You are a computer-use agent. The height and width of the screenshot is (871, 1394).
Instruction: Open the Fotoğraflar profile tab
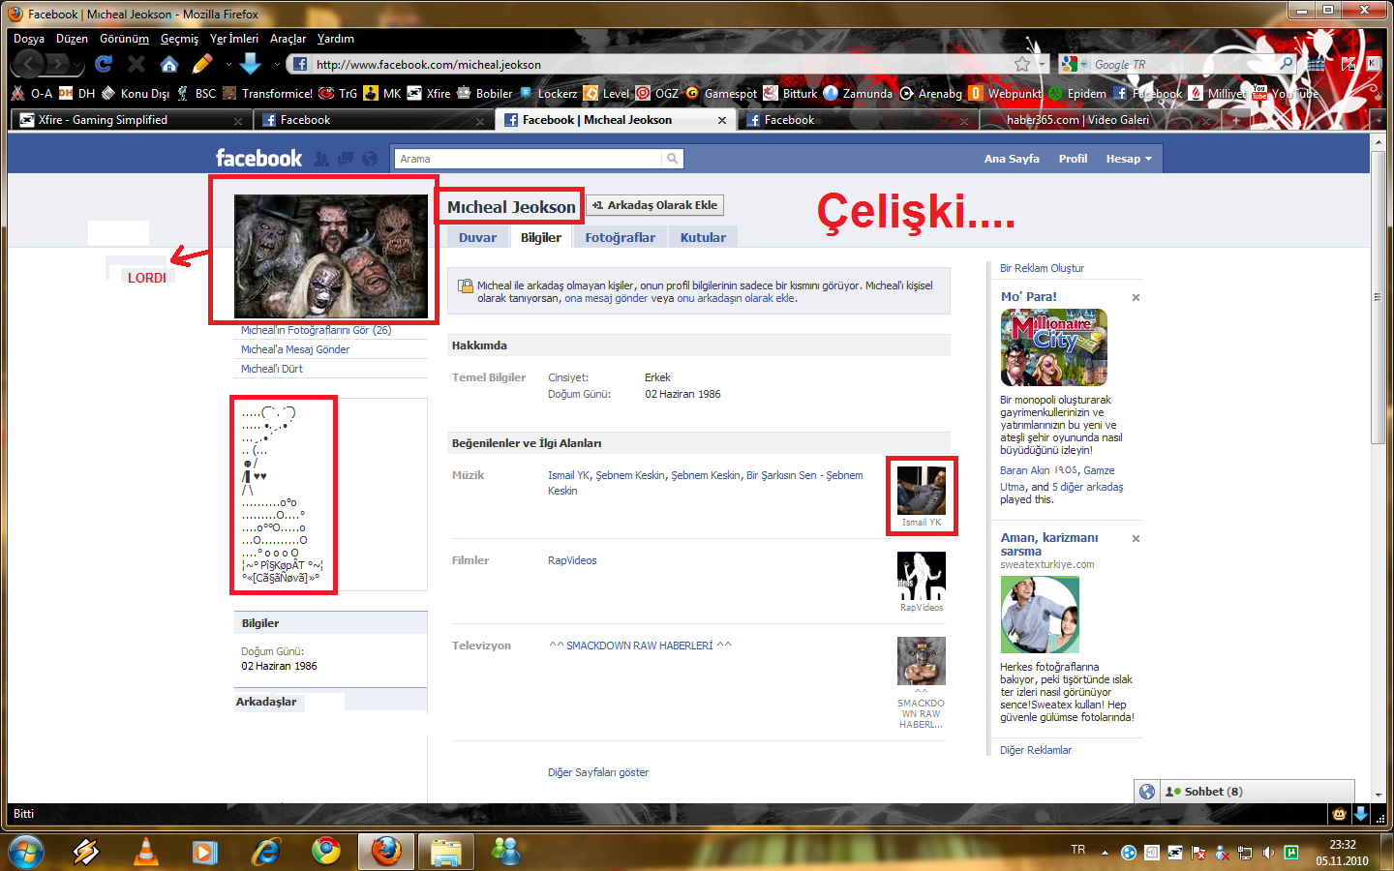click(621, 237)
